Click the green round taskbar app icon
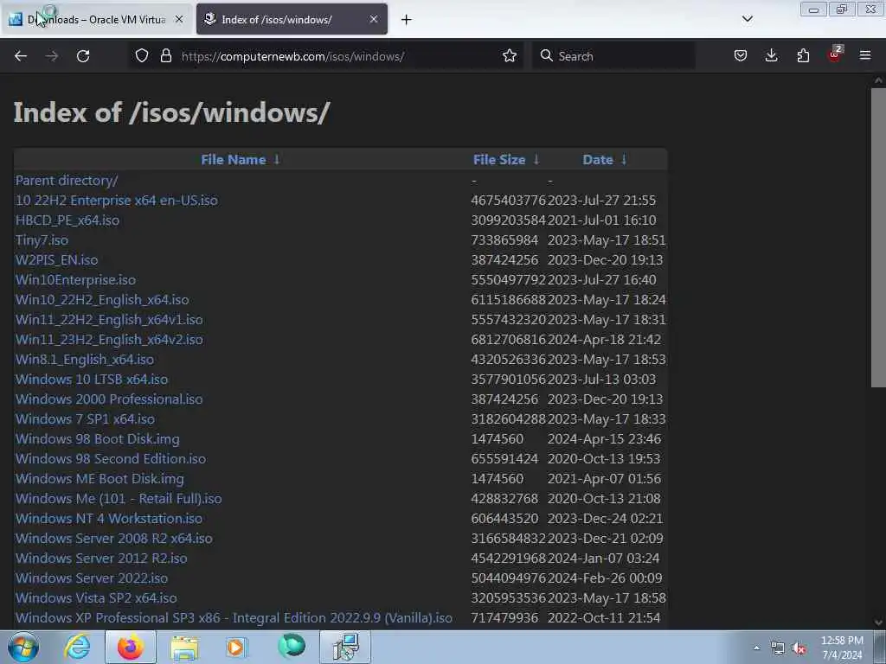 click(x=292, y=646)
